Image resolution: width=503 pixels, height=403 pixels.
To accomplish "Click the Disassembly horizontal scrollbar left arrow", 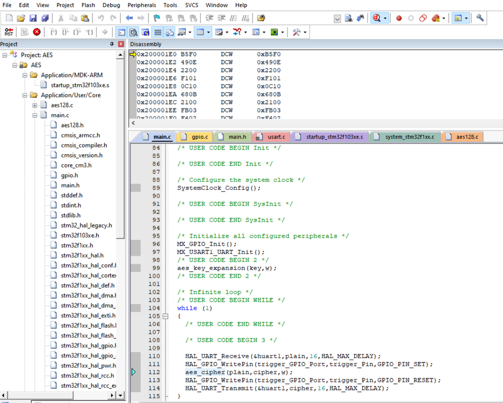I will (x=133, y=122).
